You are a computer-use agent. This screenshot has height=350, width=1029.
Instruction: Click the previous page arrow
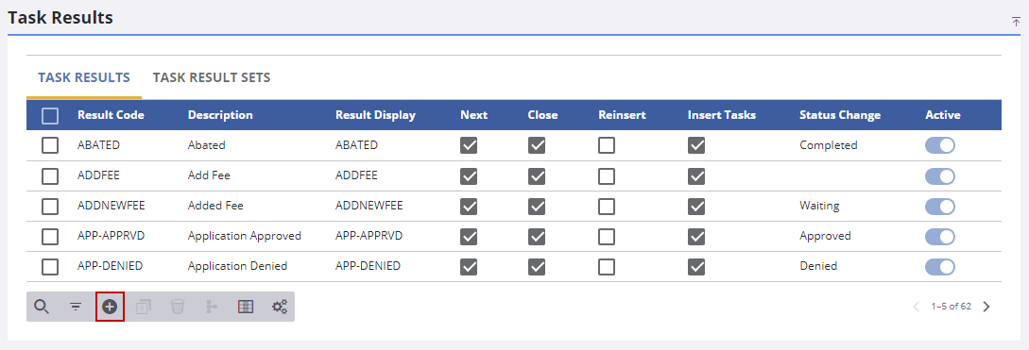click(917, 307)
